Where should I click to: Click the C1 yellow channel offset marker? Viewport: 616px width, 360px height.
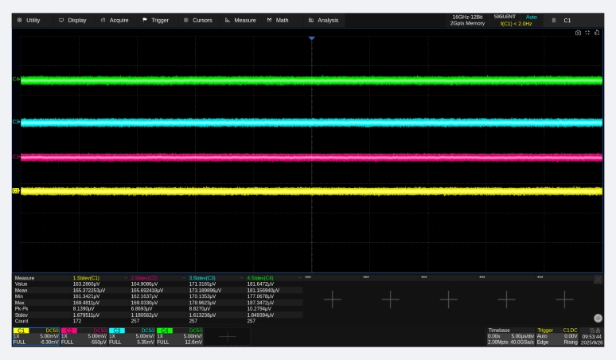click(15, 190)
